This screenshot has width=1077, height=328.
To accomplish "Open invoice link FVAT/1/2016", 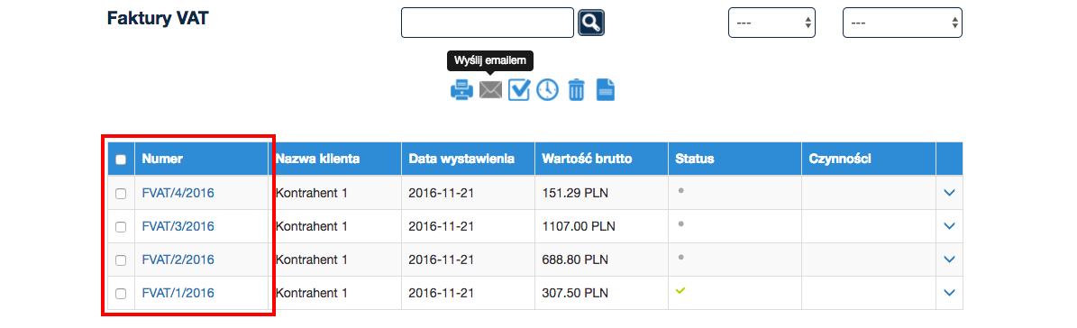I will click(x=178, y=293).
